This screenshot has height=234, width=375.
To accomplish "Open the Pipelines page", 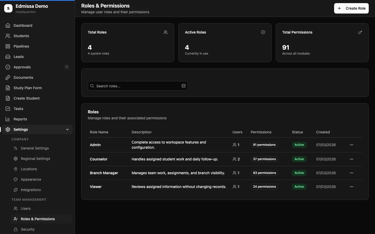I will click(x=37, y=46).
